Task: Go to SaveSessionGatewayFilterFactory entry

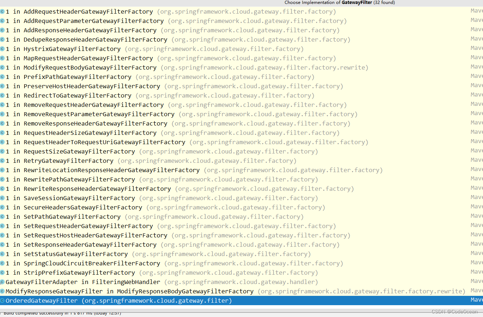Action: pyautogui.click(x=241, y=198)
